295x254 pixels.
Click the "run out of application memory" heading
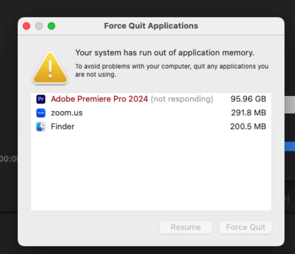[165, 53]
